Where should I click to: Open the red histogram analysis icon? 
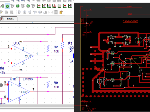[x=54, y=6]
